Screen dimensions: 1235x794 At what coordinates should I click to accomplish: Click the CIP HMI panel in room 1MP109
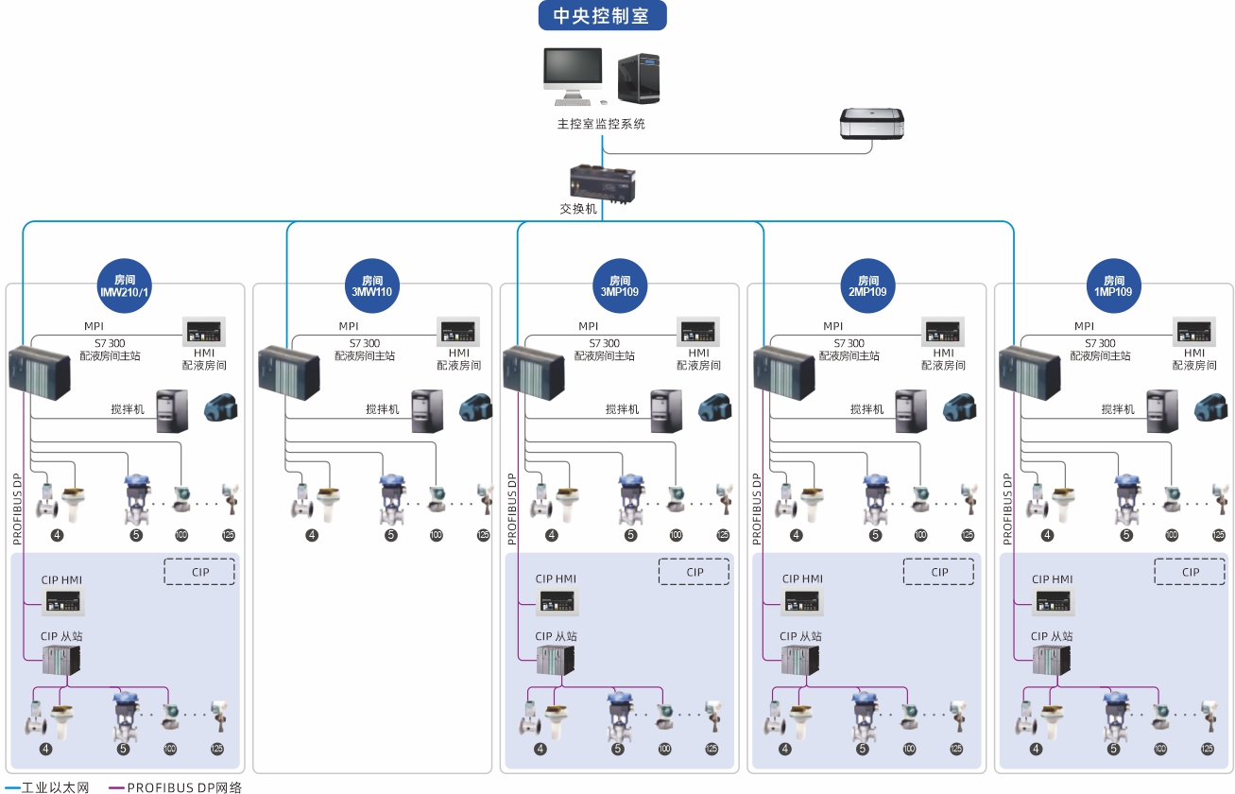(1055, 601)
